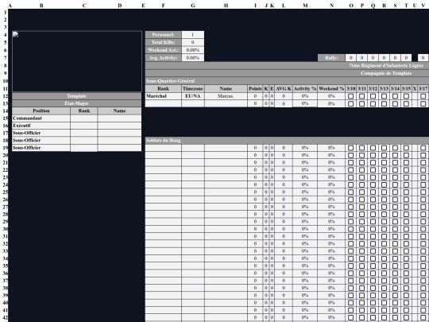Click the "Activity %" column heading
The height and width of the screenshot is (322, 429).
coord(305,88)
